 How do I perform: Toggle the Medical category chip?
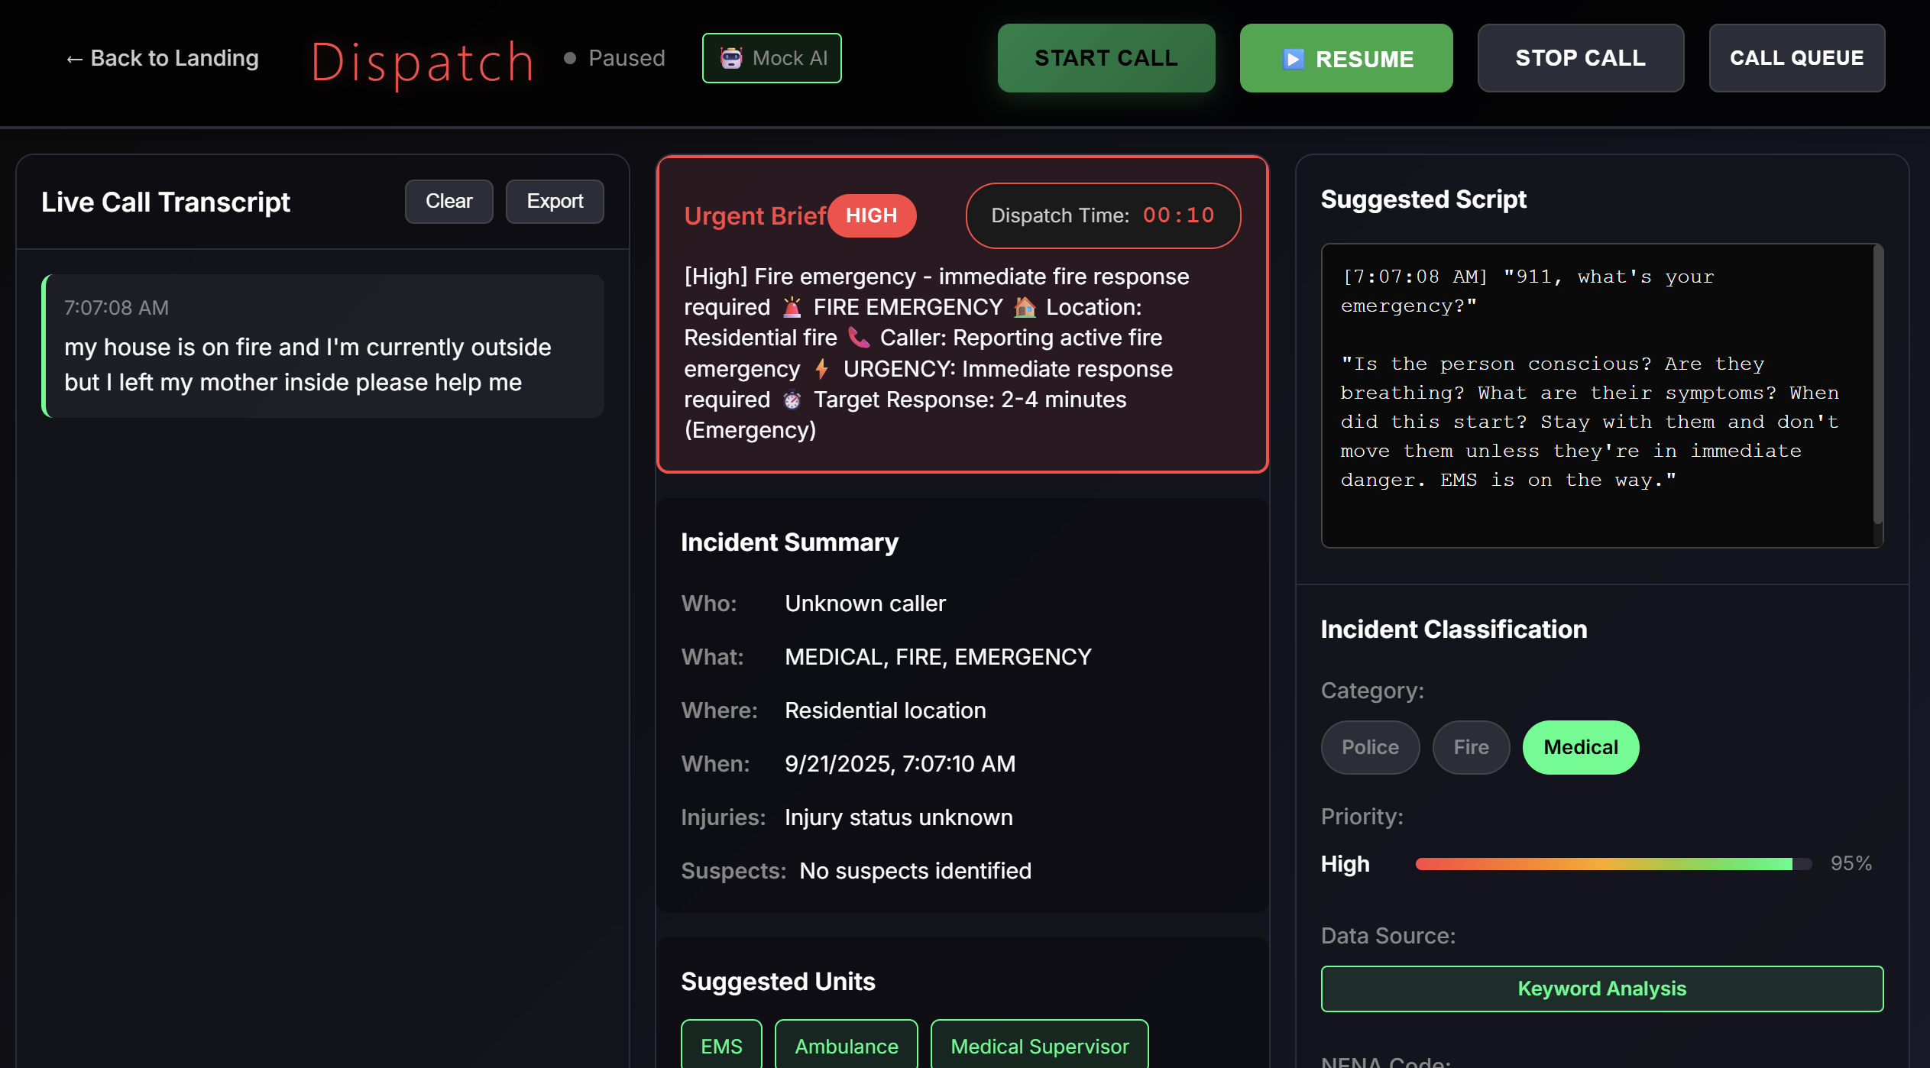[x=1580, y=747]
